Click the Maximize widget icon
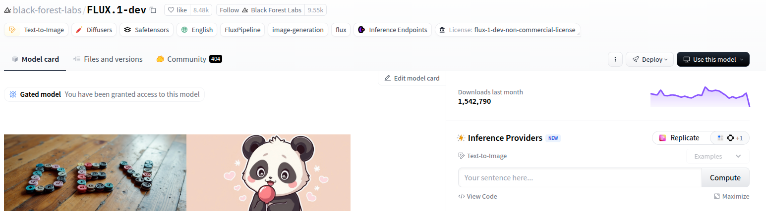This screenshot has height=211, width=766. coord(717,196)
